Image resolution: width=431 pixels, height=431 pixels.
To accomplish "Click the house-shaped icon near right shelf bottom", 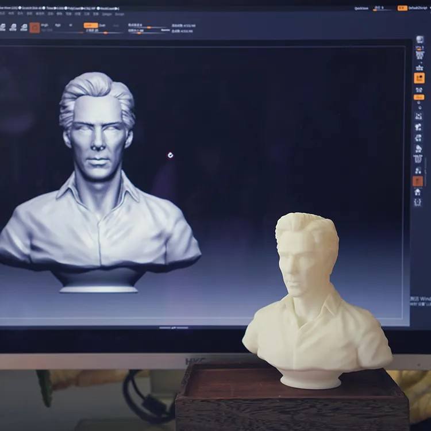I will 418,191.
